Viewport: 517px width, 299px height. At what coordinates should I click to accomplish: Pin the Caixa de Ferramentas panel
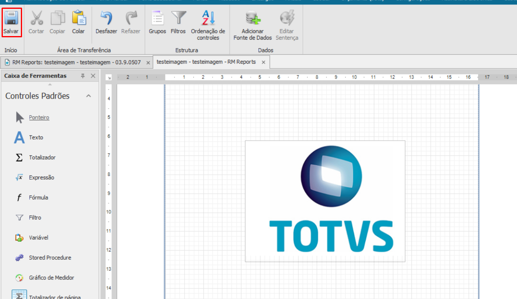83,76
